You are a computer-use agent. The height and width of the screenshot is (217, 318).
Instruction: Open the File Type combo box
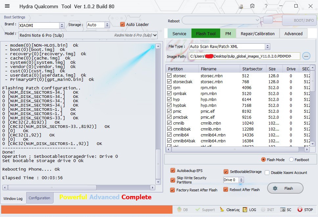[267, 47]
